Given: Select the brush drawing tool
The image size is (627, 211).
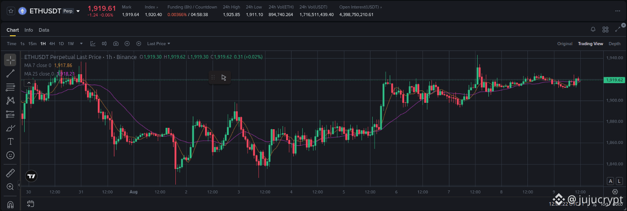Looking at the screenshot, I should pyautogui.click(x=10, y=128).
